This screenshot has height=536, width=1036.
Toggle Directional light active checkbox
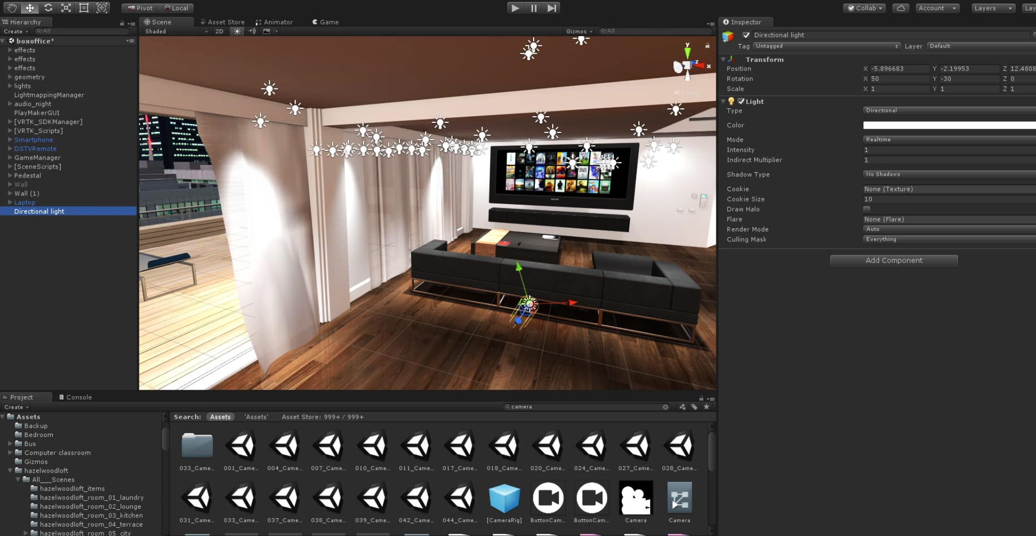coord(746,35)
